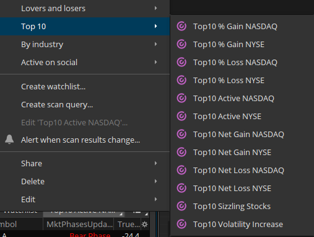Click scan icon beside Top10 Net Gain NASDAQ
Screen dimensions: 314x237
tap(181, 134)
